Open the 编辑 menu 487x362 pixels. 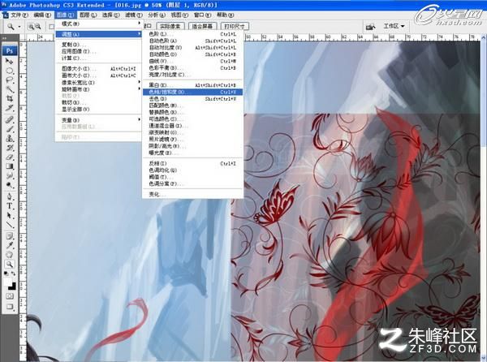click(42, 15)
